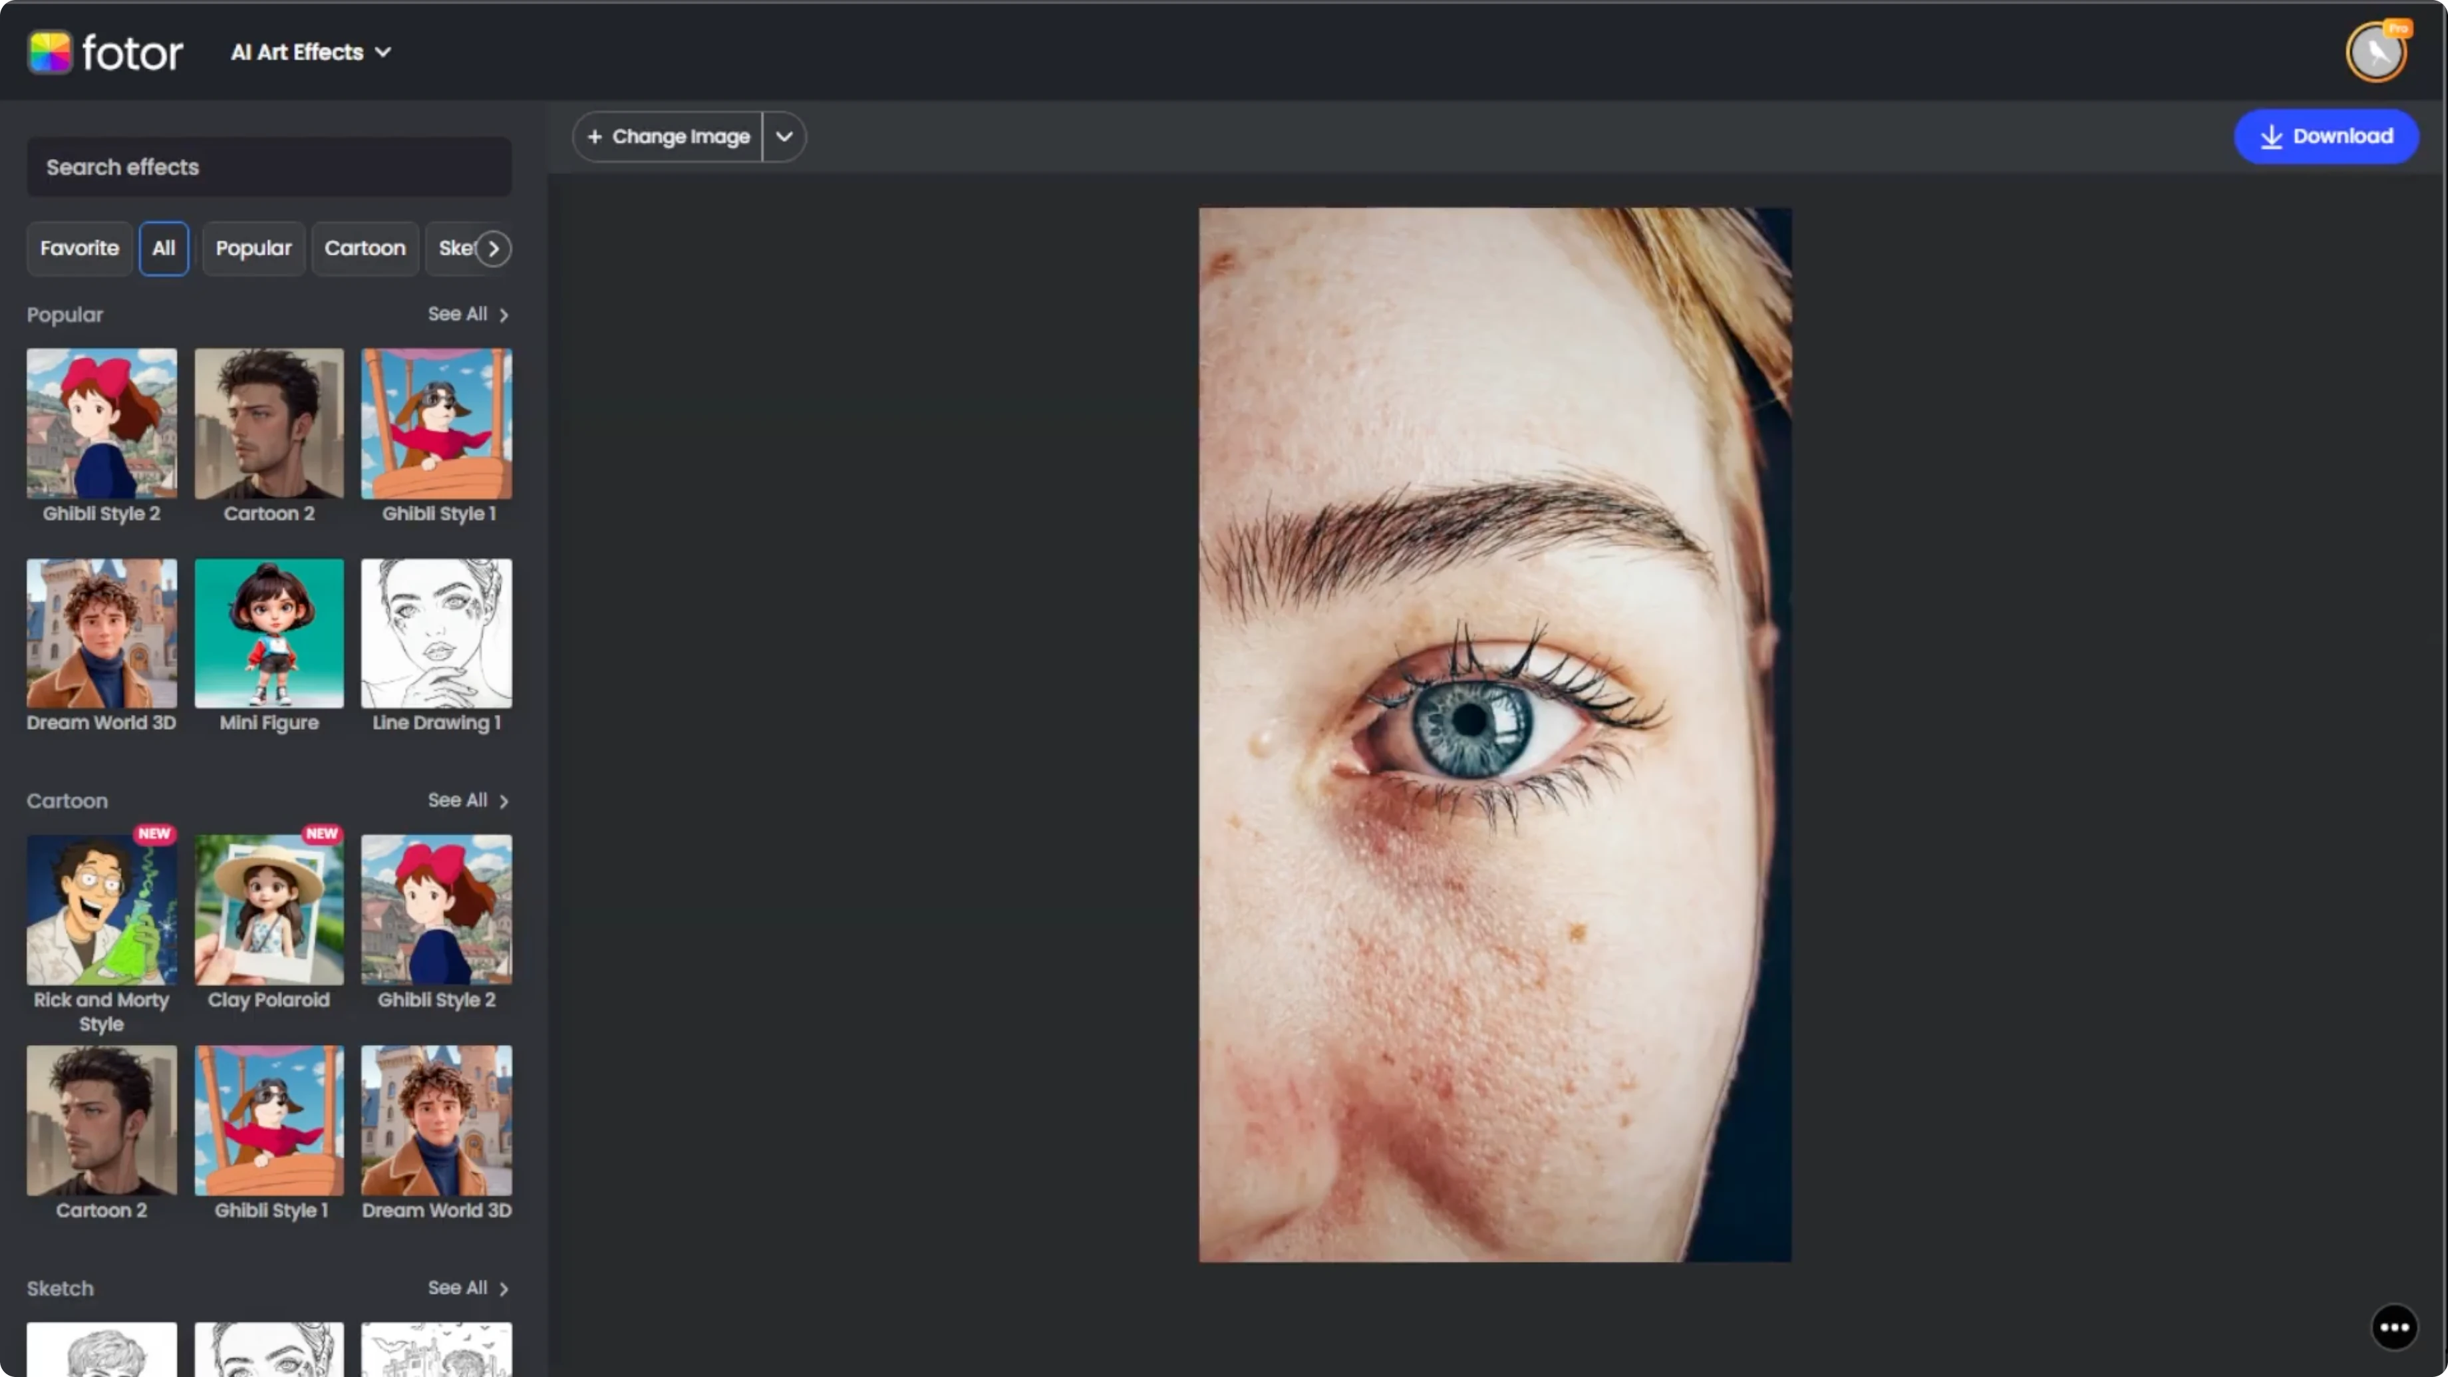Screen dimensions: 2448x1377
Task: Switch to the Popular tab
Action: 253,248
